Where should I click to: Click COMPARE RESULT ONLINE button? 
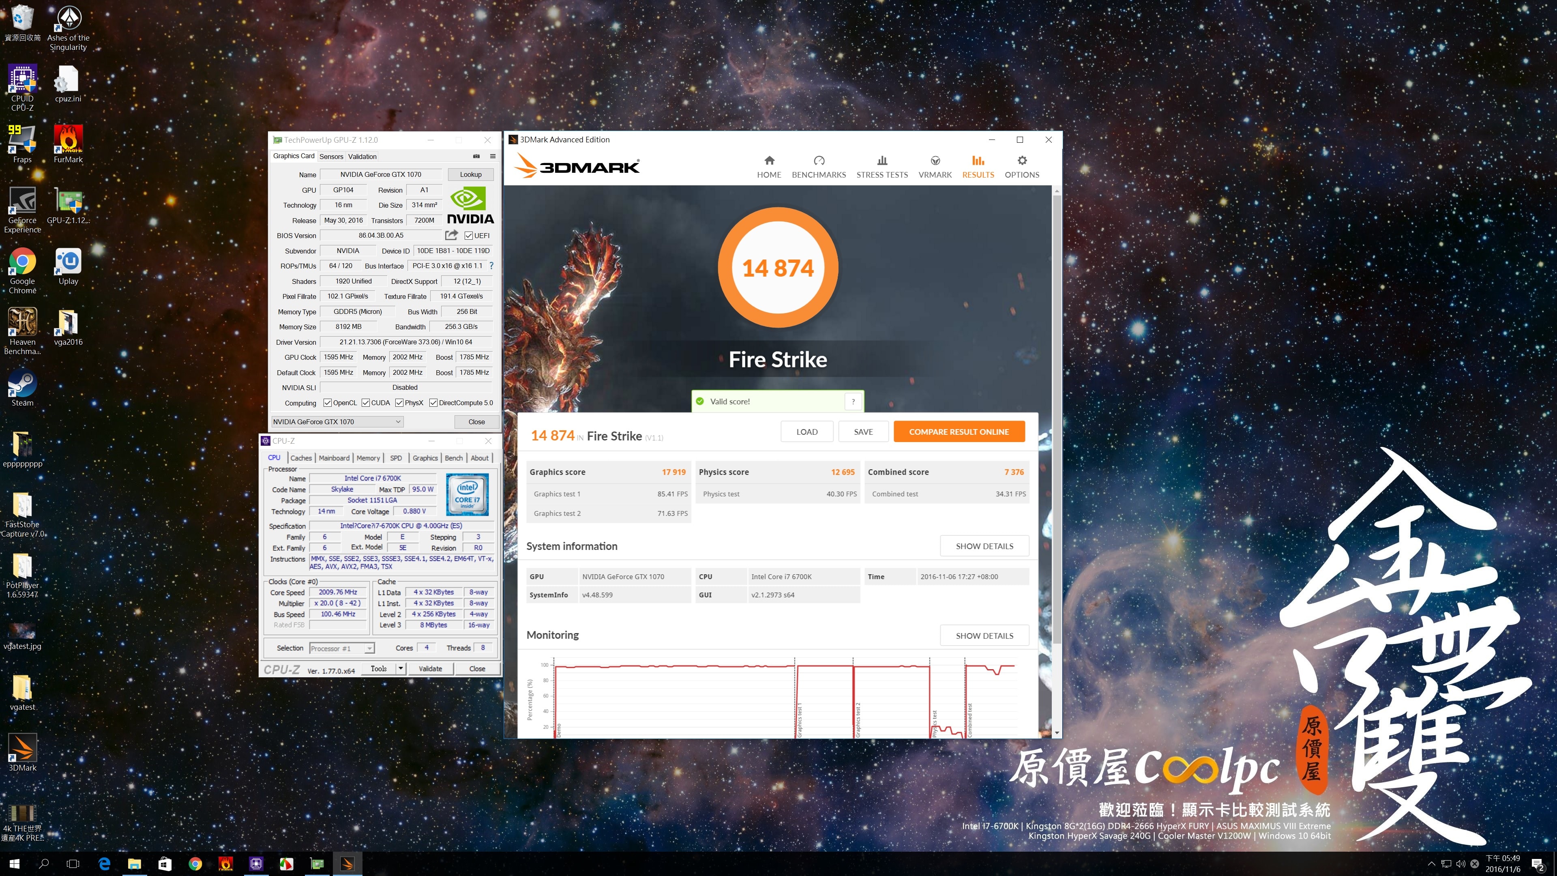pyautogui.click(x=959, y=432)
